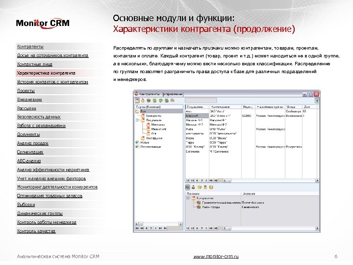Select Рыба row in table
This screenshot has width=353, height=265.
pyautogui.click(x=190, y=129)
